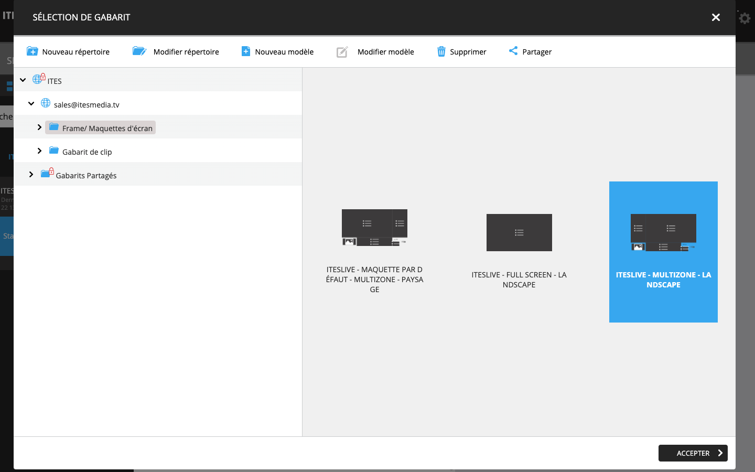
Task: Select Modifier modèle in the toolbar
Action: 386,52
